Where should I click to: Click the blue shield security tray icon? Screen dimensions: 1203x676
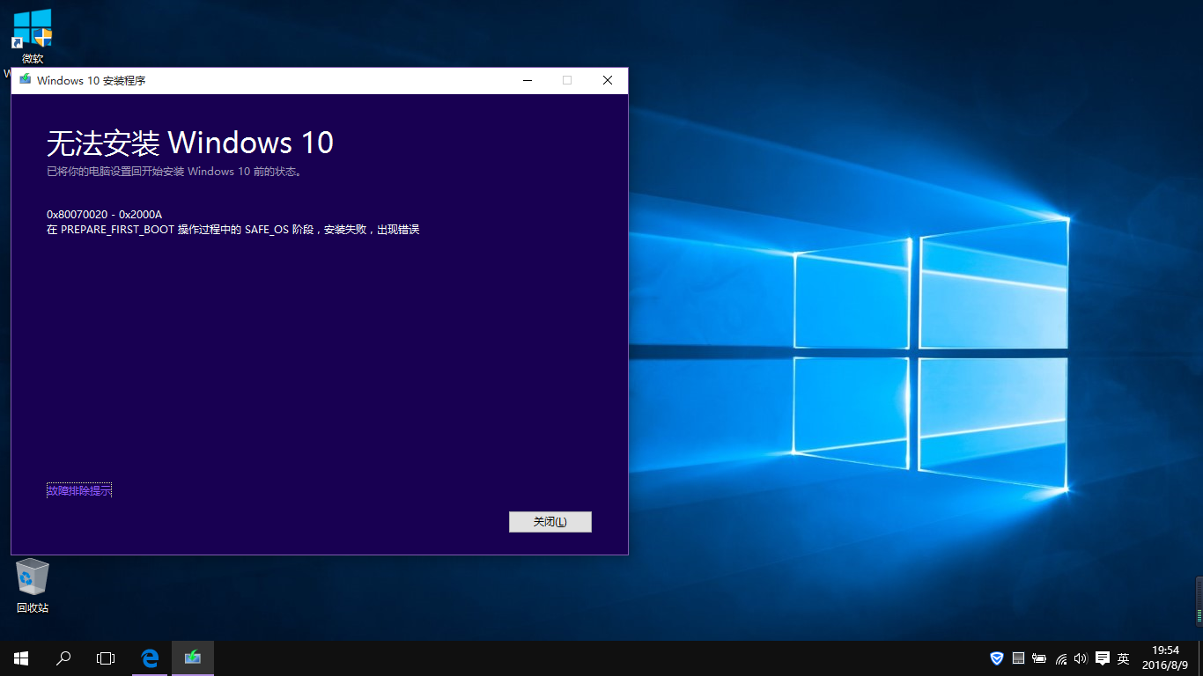tap(997, 658)
